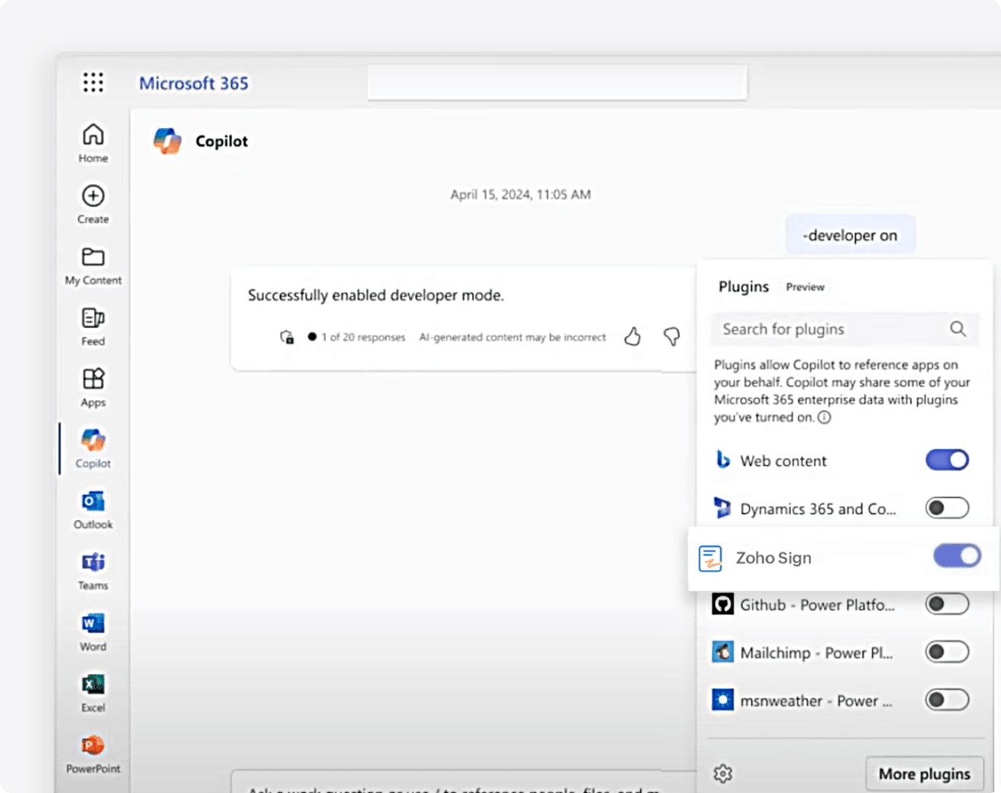1001x793 pixels.
Task: Click the 'msnweather - Power ...' label
Action: (816, 701)
